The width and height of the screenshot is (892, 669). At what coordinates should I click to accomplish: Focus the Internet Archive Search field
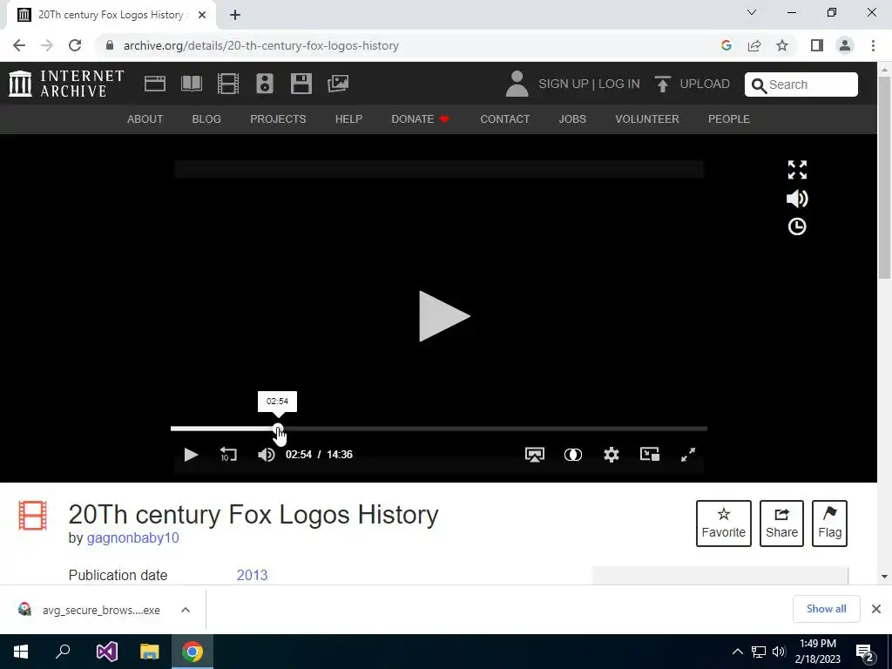[801, 84]
